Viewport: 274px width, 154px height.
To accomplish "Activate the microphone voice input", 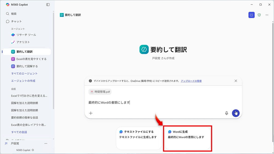I will [227, 113].
